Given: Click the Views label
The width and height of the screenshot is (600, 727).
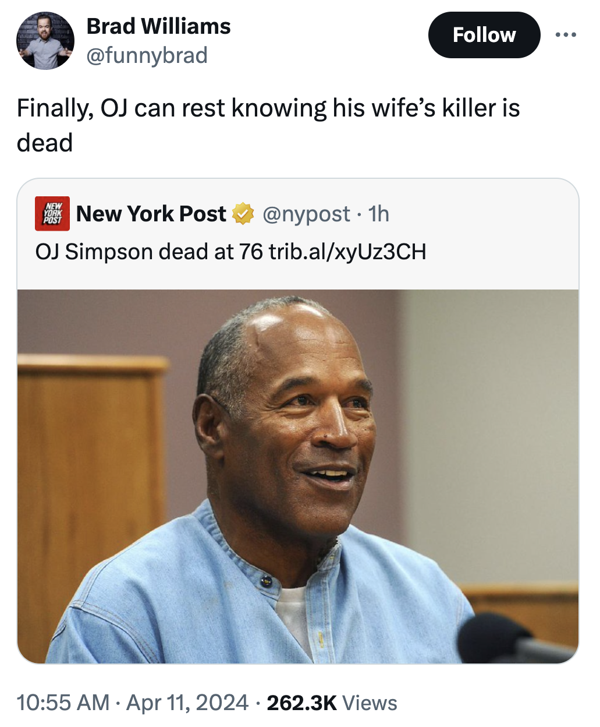Looking at the screenshot, I should coord(370,703).
